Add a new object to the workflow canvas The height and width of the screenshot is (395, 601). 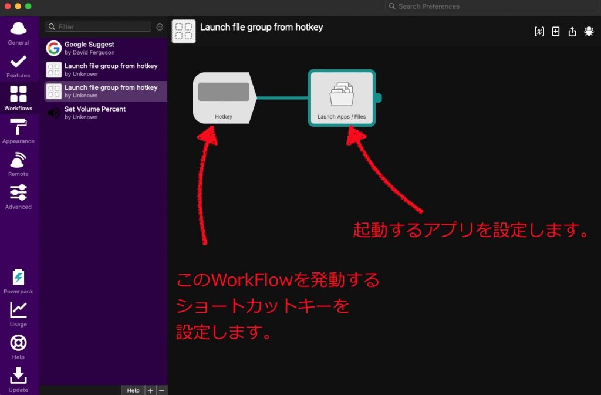[x=556, y=31]
